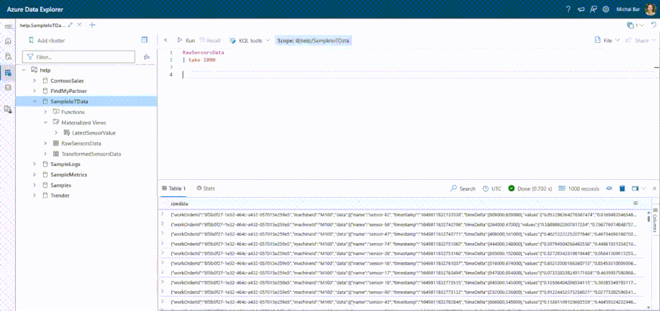This screenshot has height=311, width=660.
Task: Switch to the Table 1 results tab
Action: 174,188
